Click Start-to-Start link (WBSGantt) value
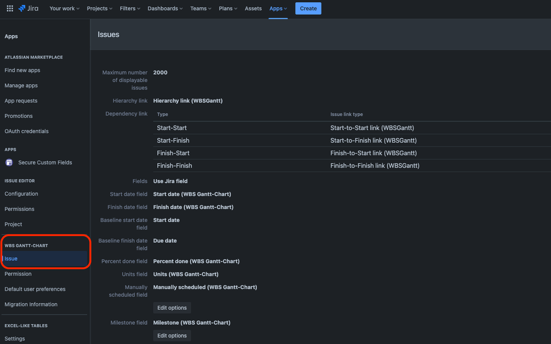This screenshot has height=344, width=551. click(372, 128)
